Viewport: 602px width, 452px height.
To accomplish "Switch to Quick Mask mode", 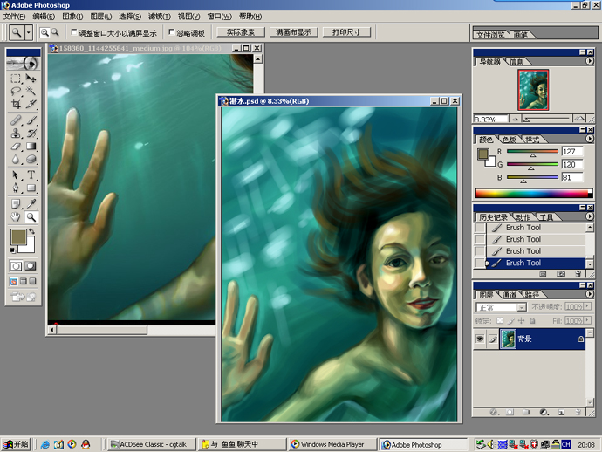I will (31, 266).
